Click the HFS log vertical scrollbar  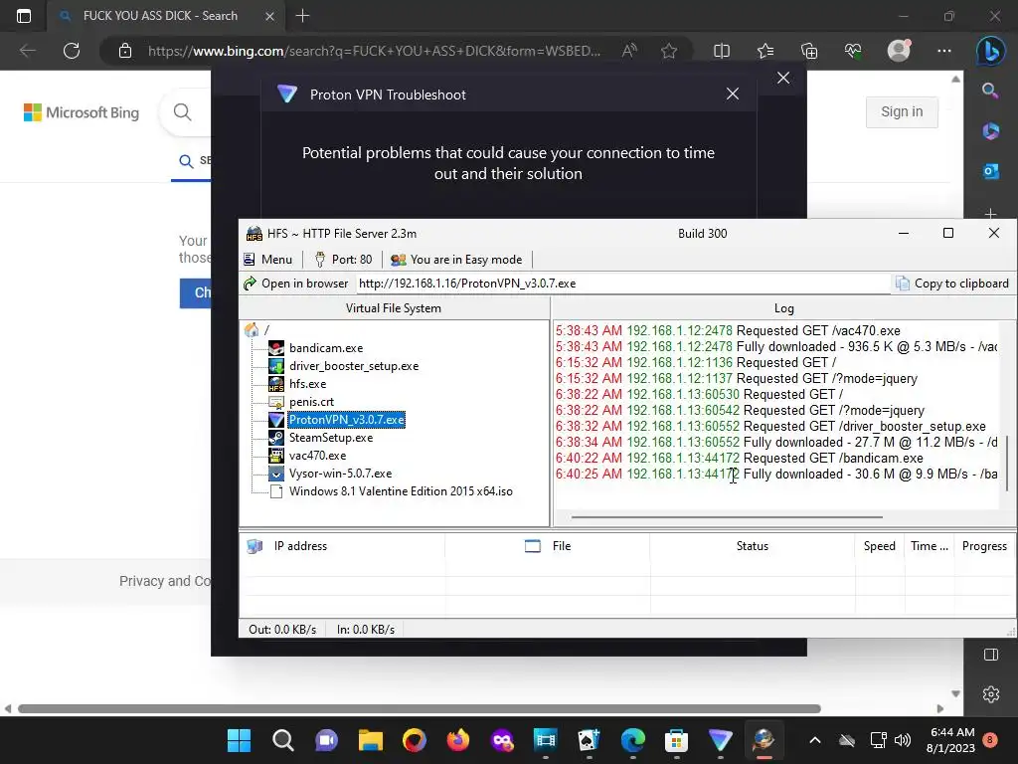tap(1008, 464)
